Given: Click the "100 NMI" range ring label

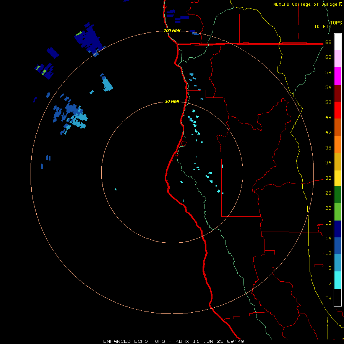Looking at the screenshot, I should tap(172, 31).
